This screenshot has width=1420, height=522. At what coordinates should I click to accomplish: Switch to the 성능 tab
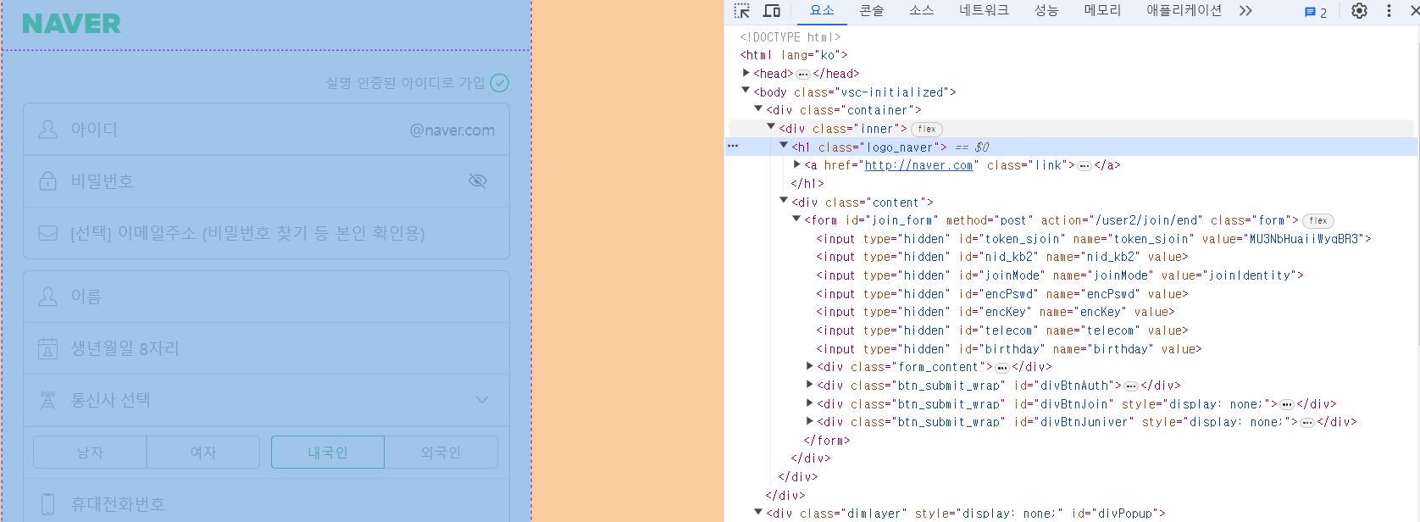pos(1046,10)
